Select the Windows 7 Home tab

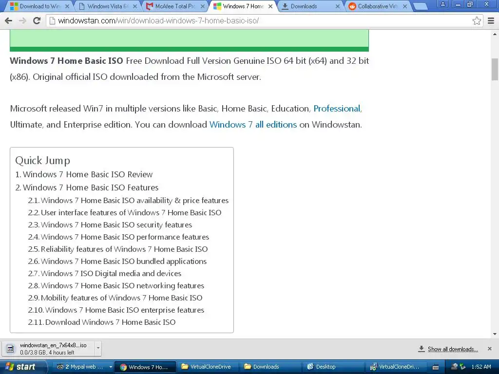[243, 6]
